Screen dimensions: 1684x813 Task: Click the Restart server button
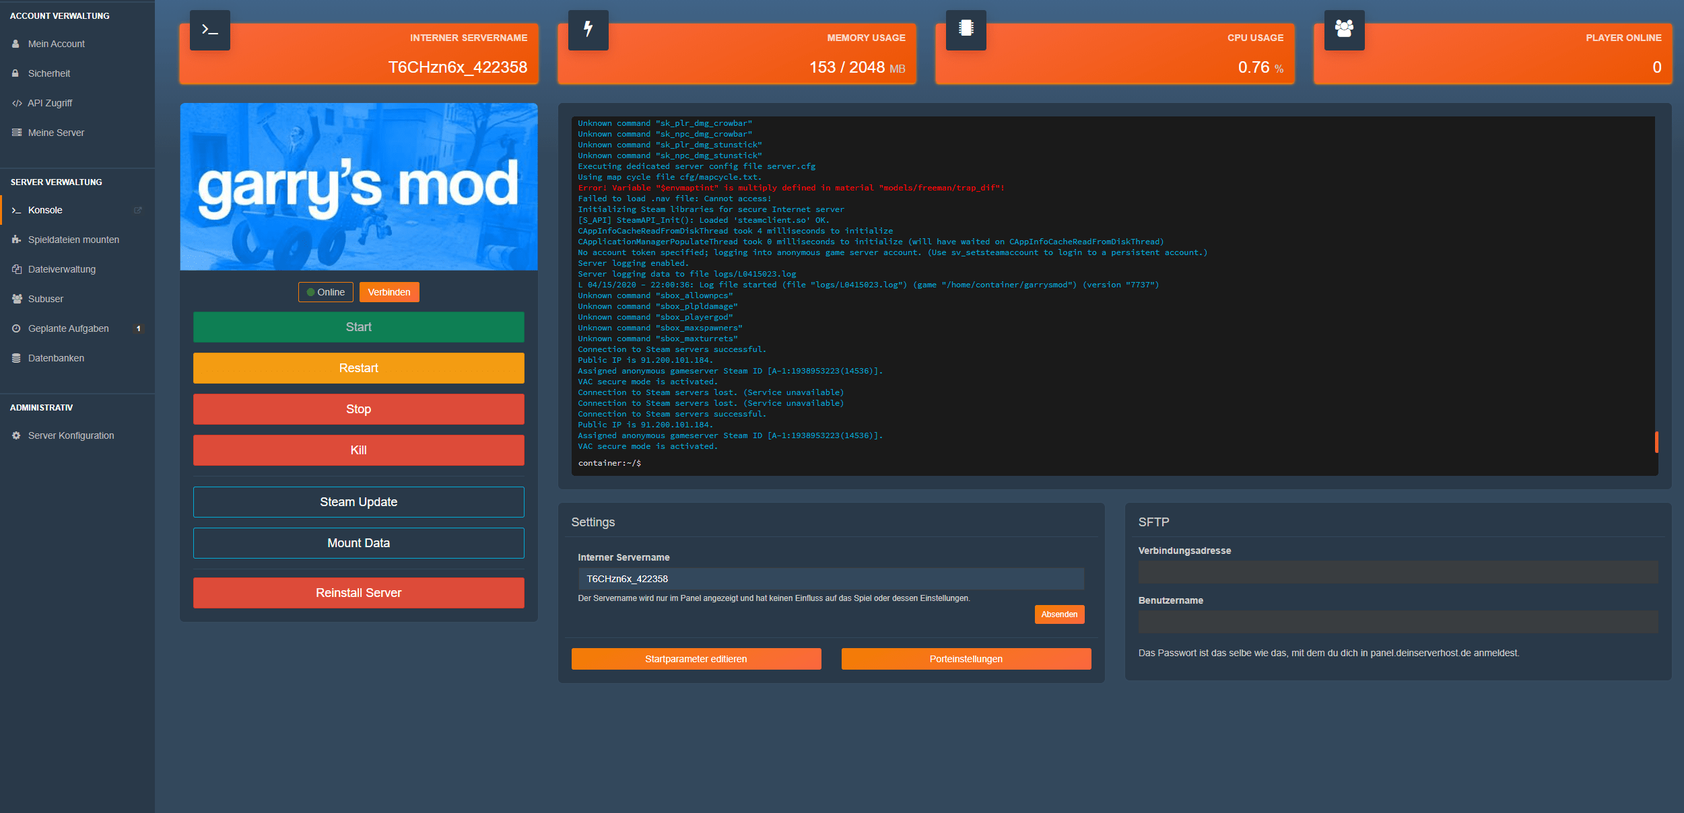coord(359,368)
